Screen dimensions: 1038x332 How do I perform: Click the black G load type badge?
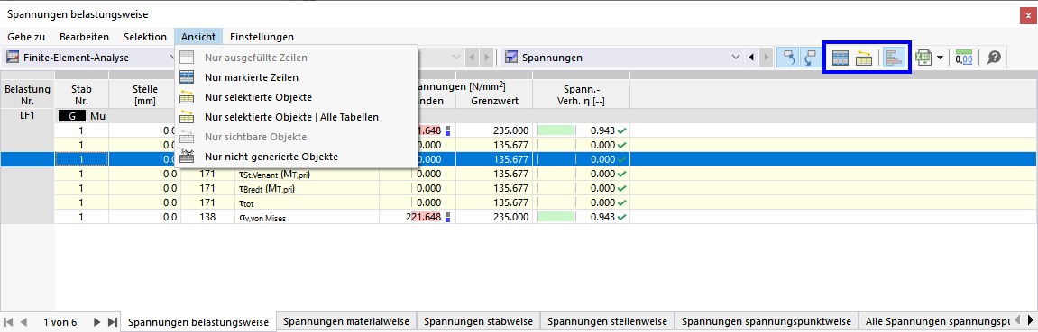point(71,116)
